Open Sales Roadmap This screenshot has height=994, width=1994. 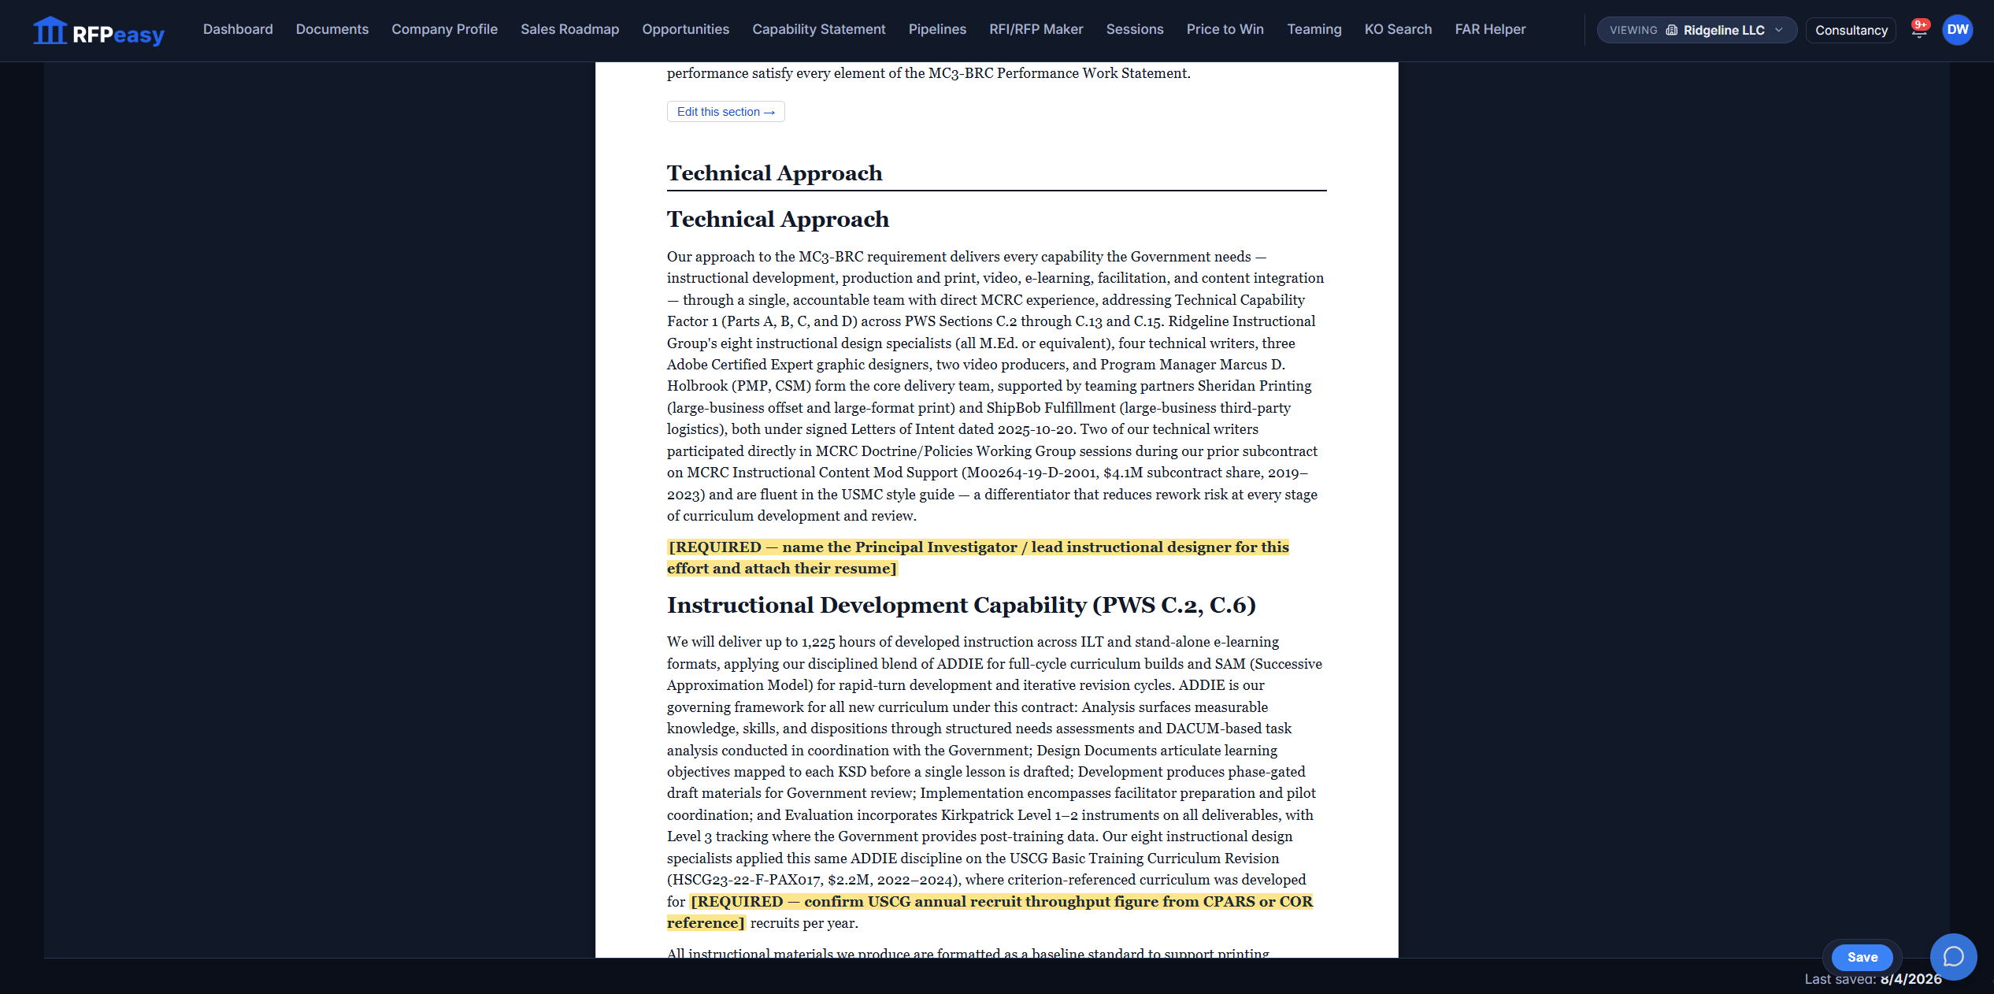click(x=570, y=29)
